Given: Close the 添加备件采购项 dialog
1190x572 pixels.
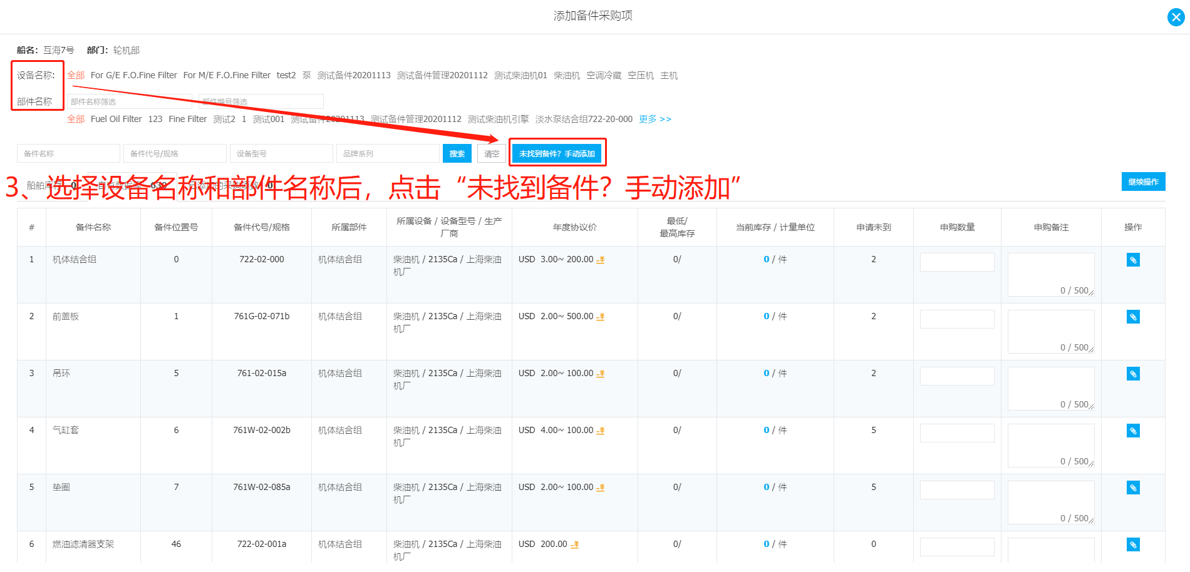Looking at the screenshot, I should [x=1176, y=17].
